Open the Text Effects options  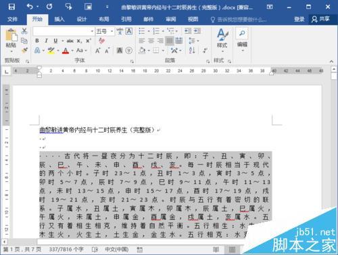37,50
